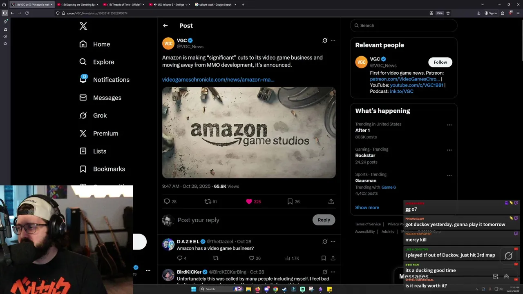Open Accessibility footer link

point(365,232)
